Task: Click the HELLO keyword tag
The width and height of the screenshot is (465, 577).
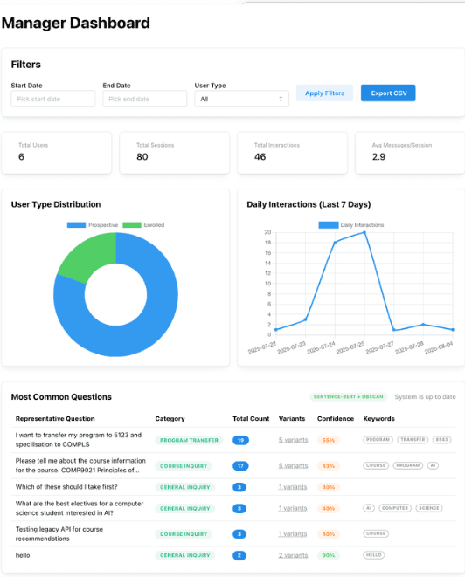Action: coord(374,555)
